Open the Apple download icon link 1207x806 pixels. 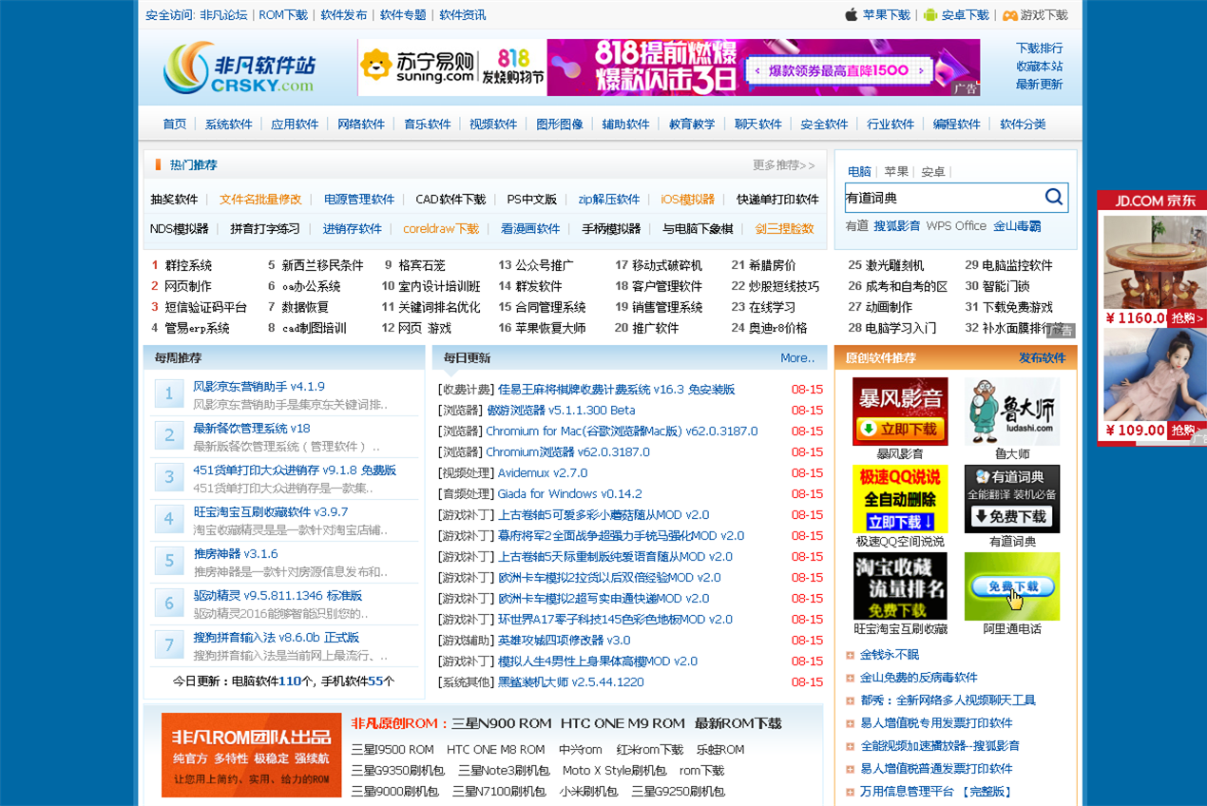point(852,14)
